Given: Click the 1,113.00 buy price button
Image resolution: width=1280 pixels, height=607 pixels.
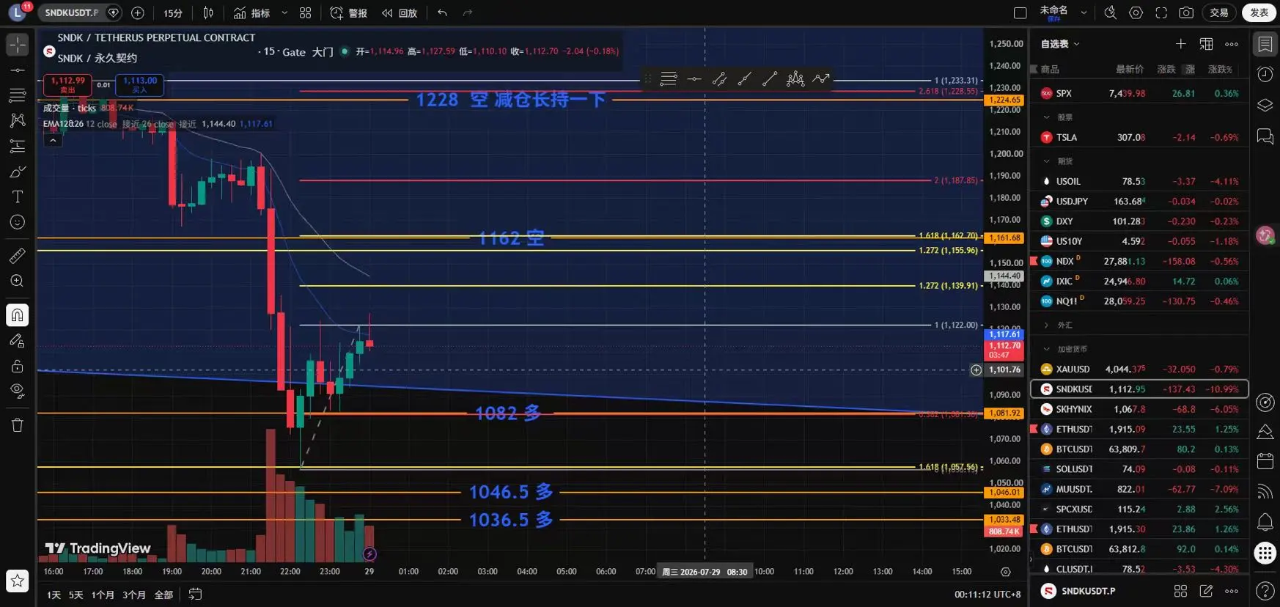Looking at the screenshot, I should pos(139,85).
